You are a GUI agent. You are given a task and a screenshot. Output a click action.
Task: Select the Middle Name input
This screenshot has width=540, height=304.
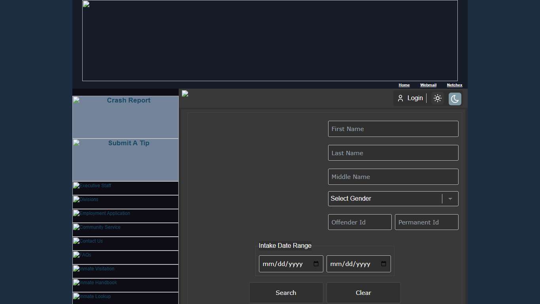point(393,177)
